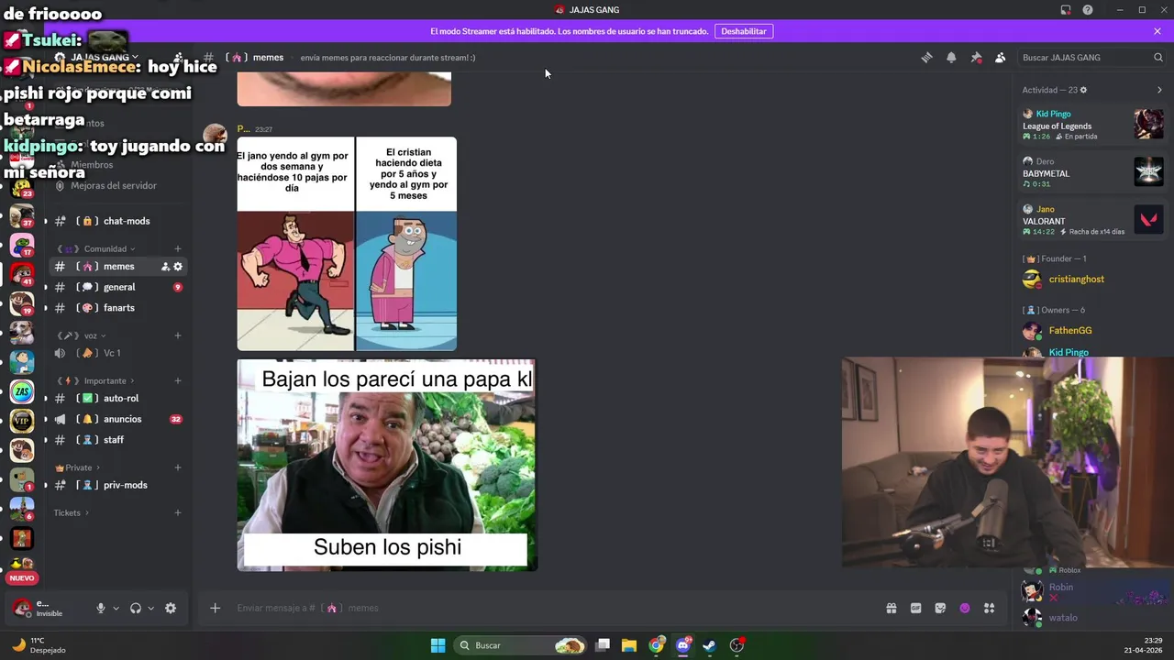Show pinned messages
This screenshot has width=1174, height=660.
976,57
